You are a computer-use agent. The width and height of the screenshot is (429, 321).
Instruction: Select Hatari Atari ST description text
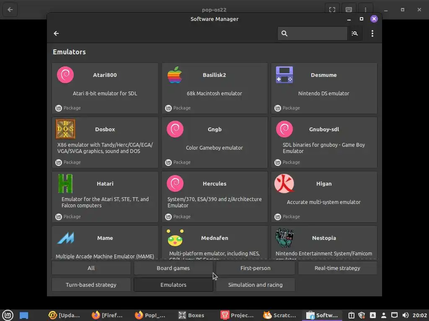pyautogui.click(x=105, y=202)
